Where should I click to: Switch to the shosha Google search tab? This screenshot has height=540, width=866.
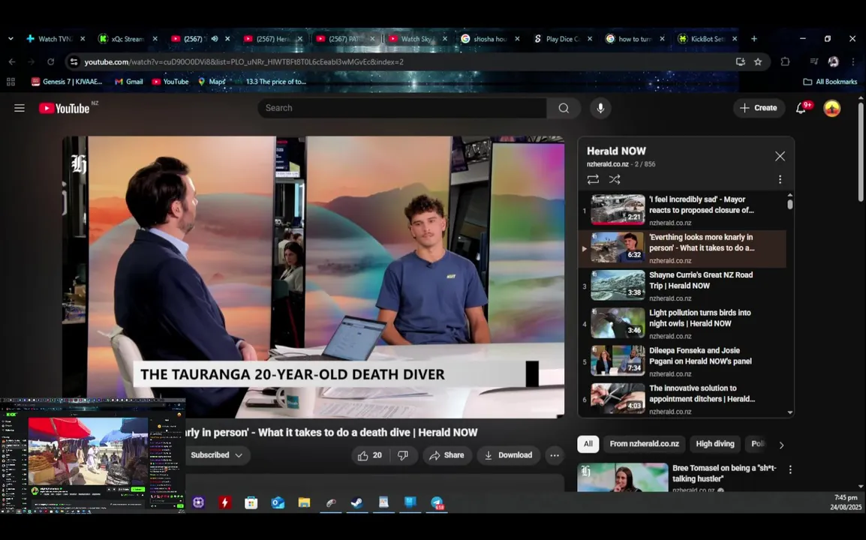[x=491, y=39]
